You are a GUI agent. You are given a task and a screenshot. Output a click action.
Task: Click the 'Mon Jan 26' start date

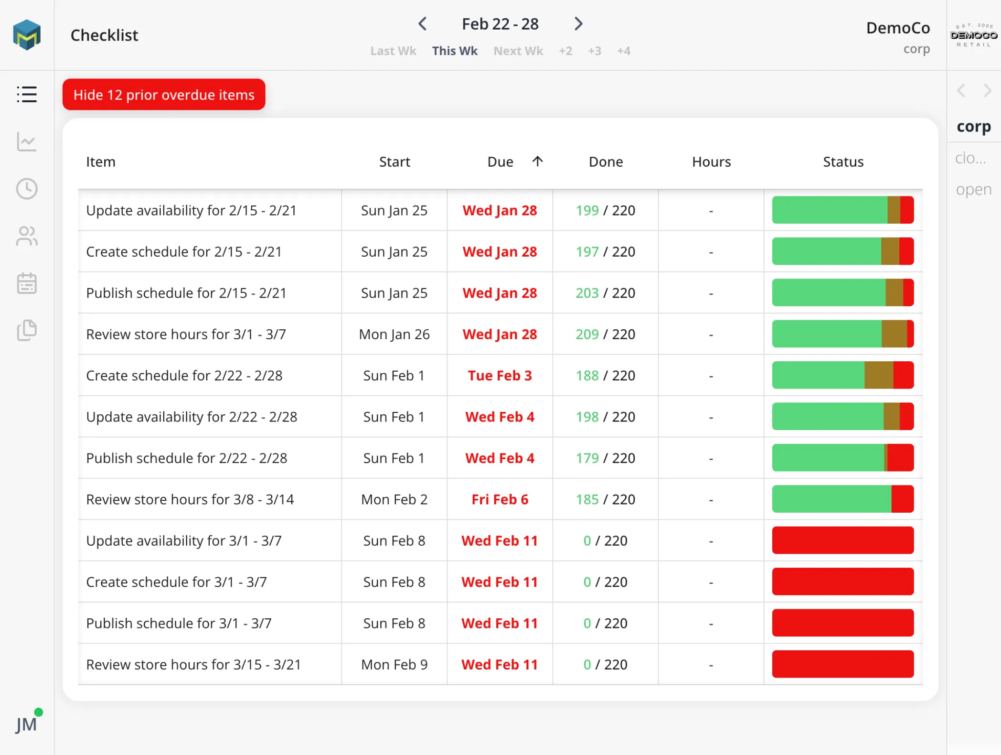[394, 334]
